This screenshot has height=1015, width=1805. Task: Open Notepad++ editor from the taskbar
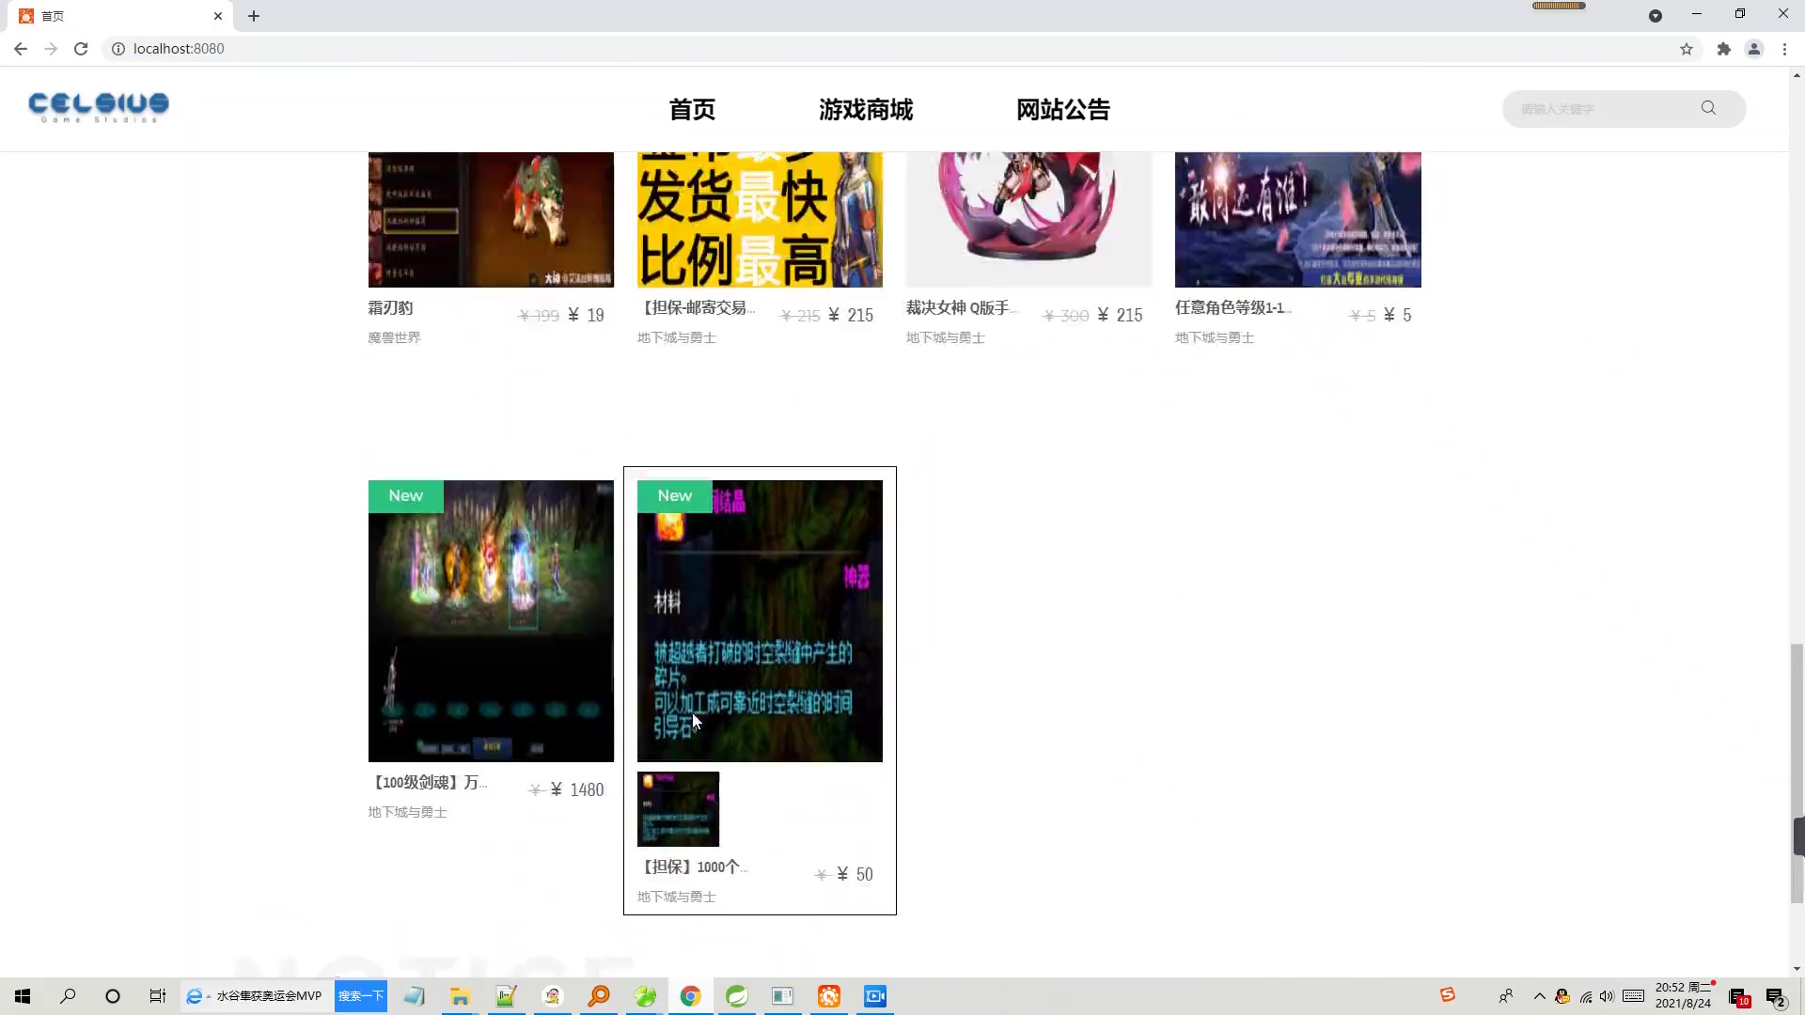[507, 996]
